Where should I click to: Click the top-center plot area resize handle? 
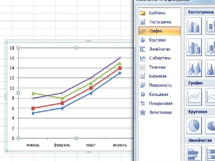(x=77, y=48)
